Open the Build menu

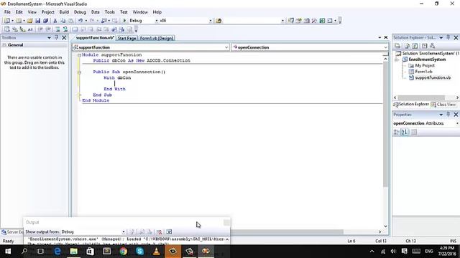(x=64, y=12)
